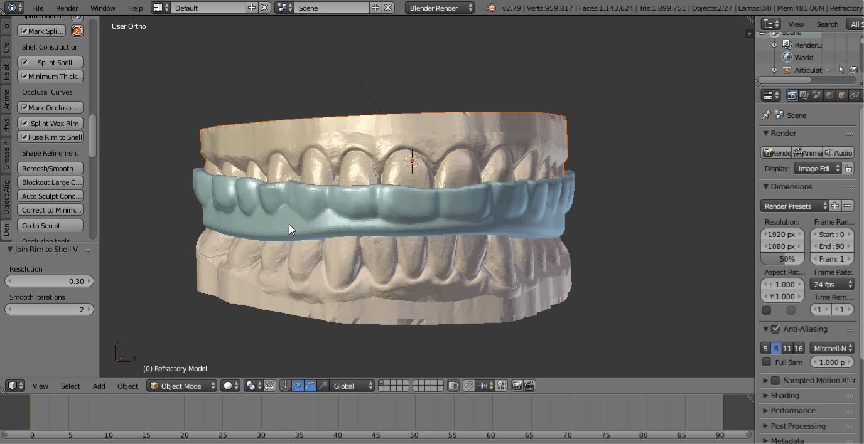Open the screen layout browse icon
The width and height of the screenshot is (864, 444).
click(161, 8)
